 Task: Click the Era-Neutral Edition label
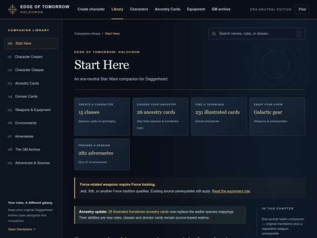(x=271, y=9)
